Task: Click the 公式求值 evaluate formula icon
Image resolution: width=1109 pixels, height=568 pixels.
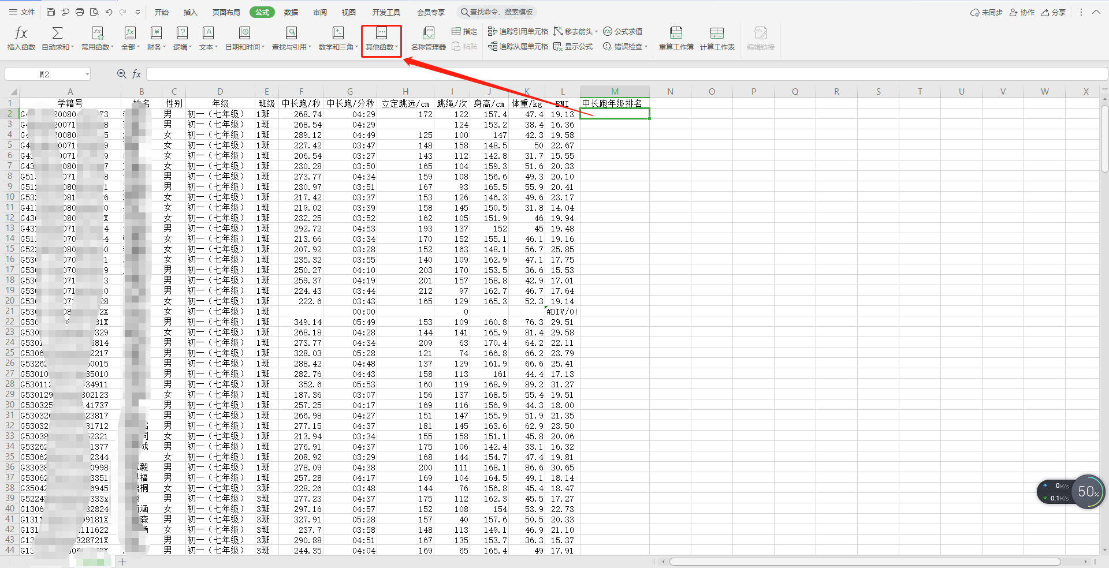Action: coord(608,31)
